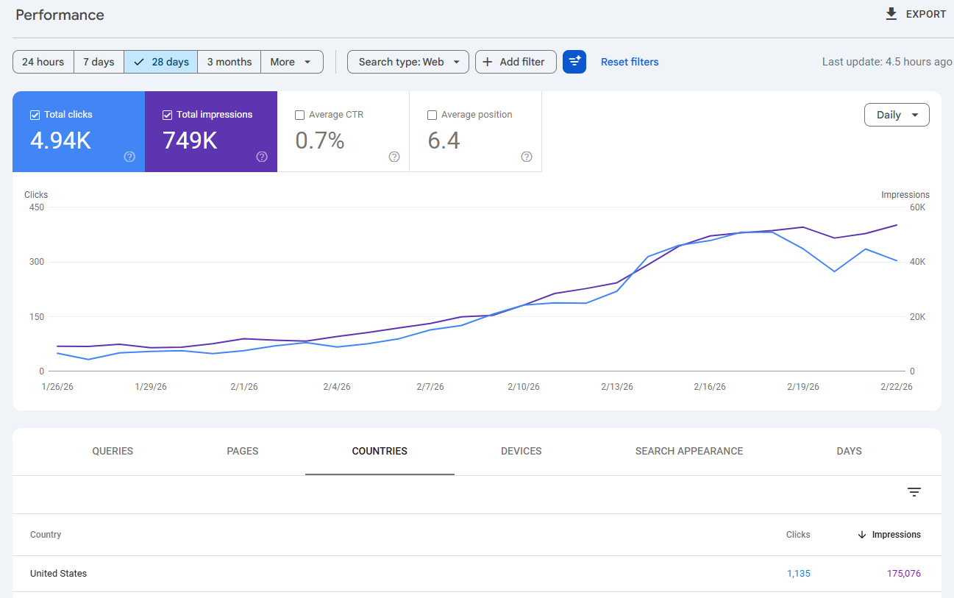Uncheck the Total clicks checkbox
This screenshot has height=598, width=954.
tap(35, 115)
